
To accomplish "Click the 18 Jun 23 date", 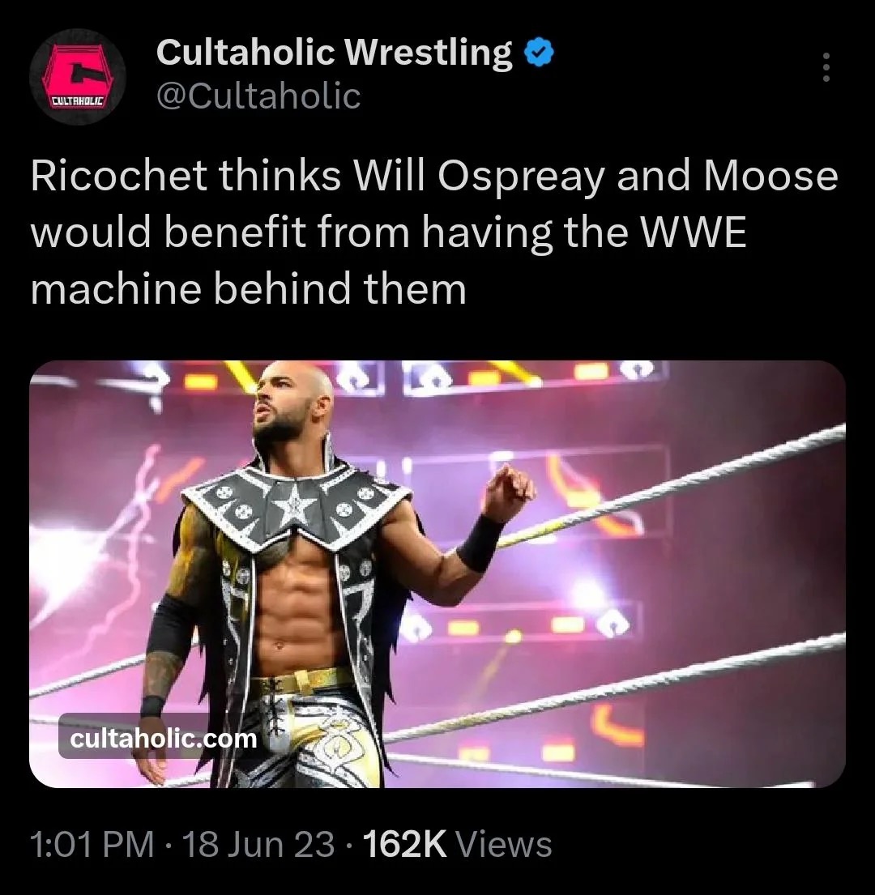I will (258, 845).
